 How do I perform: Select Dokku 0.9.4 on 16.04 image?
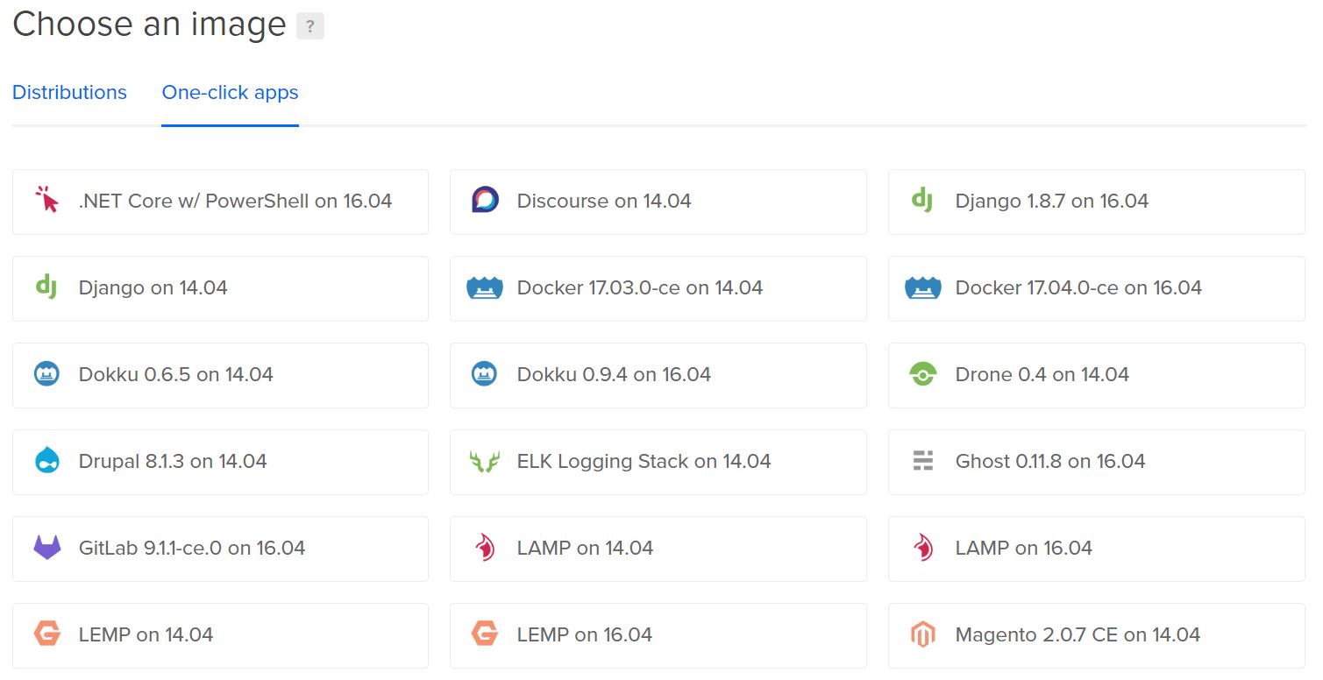tap(658, 375)
